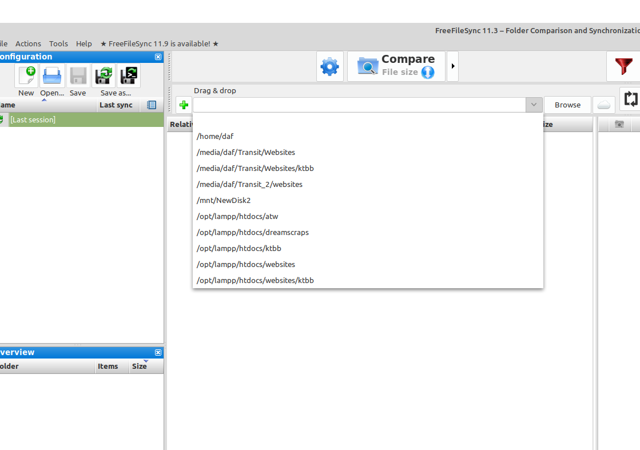Open the Actions menu

pos(28,43)
